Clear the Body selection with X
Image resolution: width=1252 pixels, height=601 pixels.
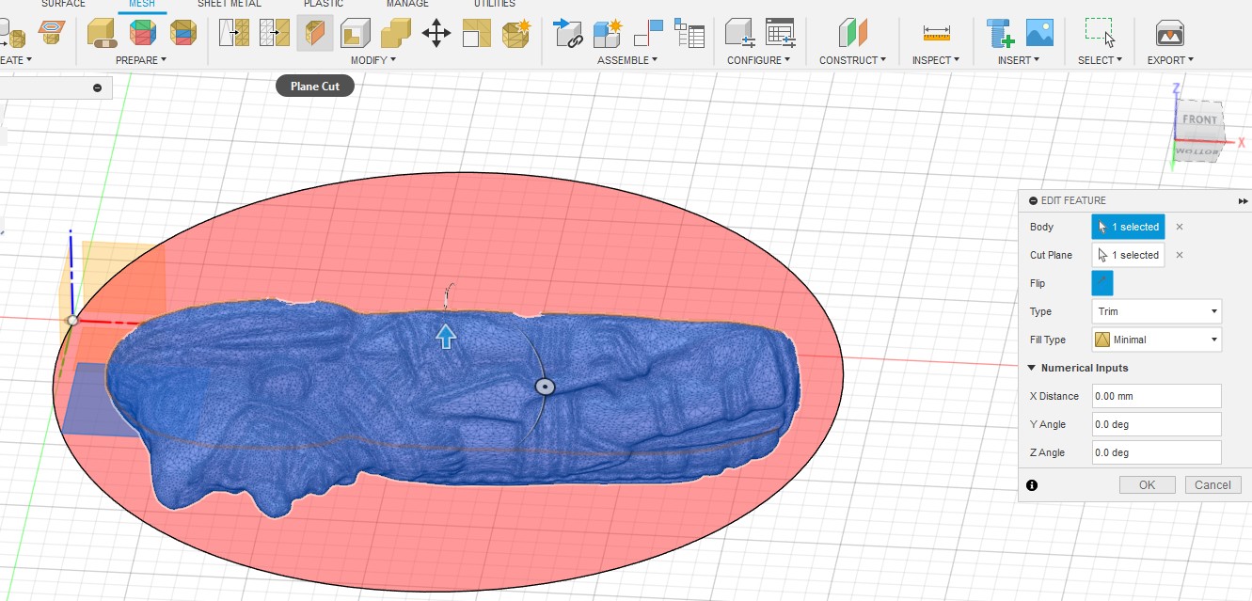click(x=1180, y=227)
